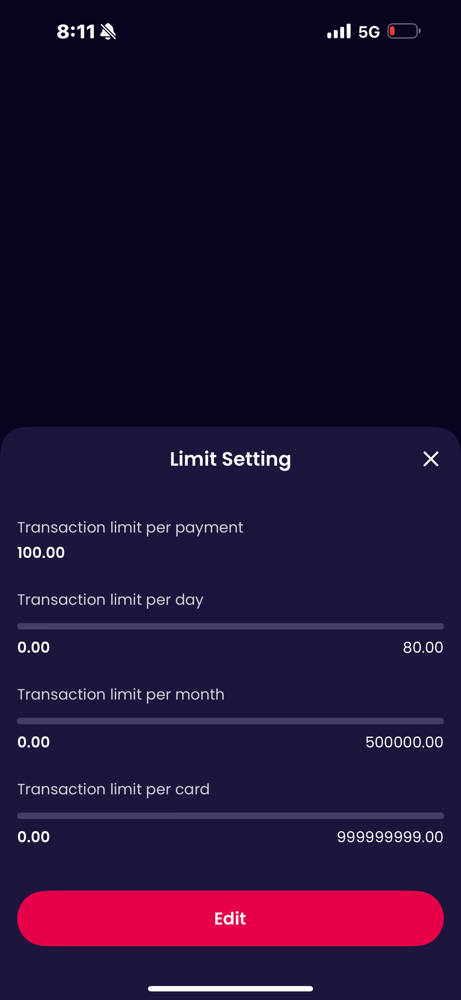Select the 100.00 per payment limit value
461x1000 pixels.
click(41, 553)
